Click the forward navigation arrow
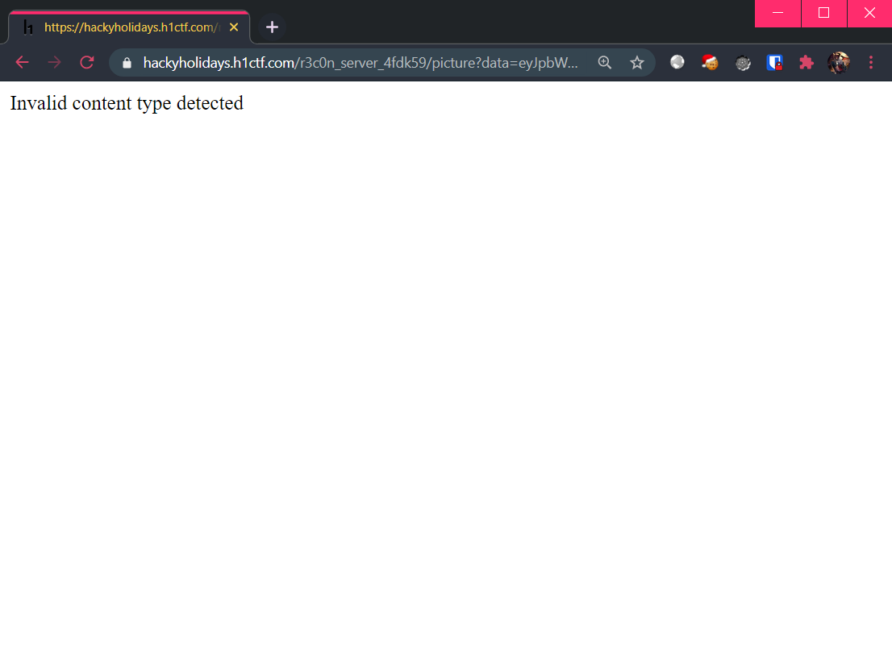Viewport: 892px width, 669px height. [55, 63]
